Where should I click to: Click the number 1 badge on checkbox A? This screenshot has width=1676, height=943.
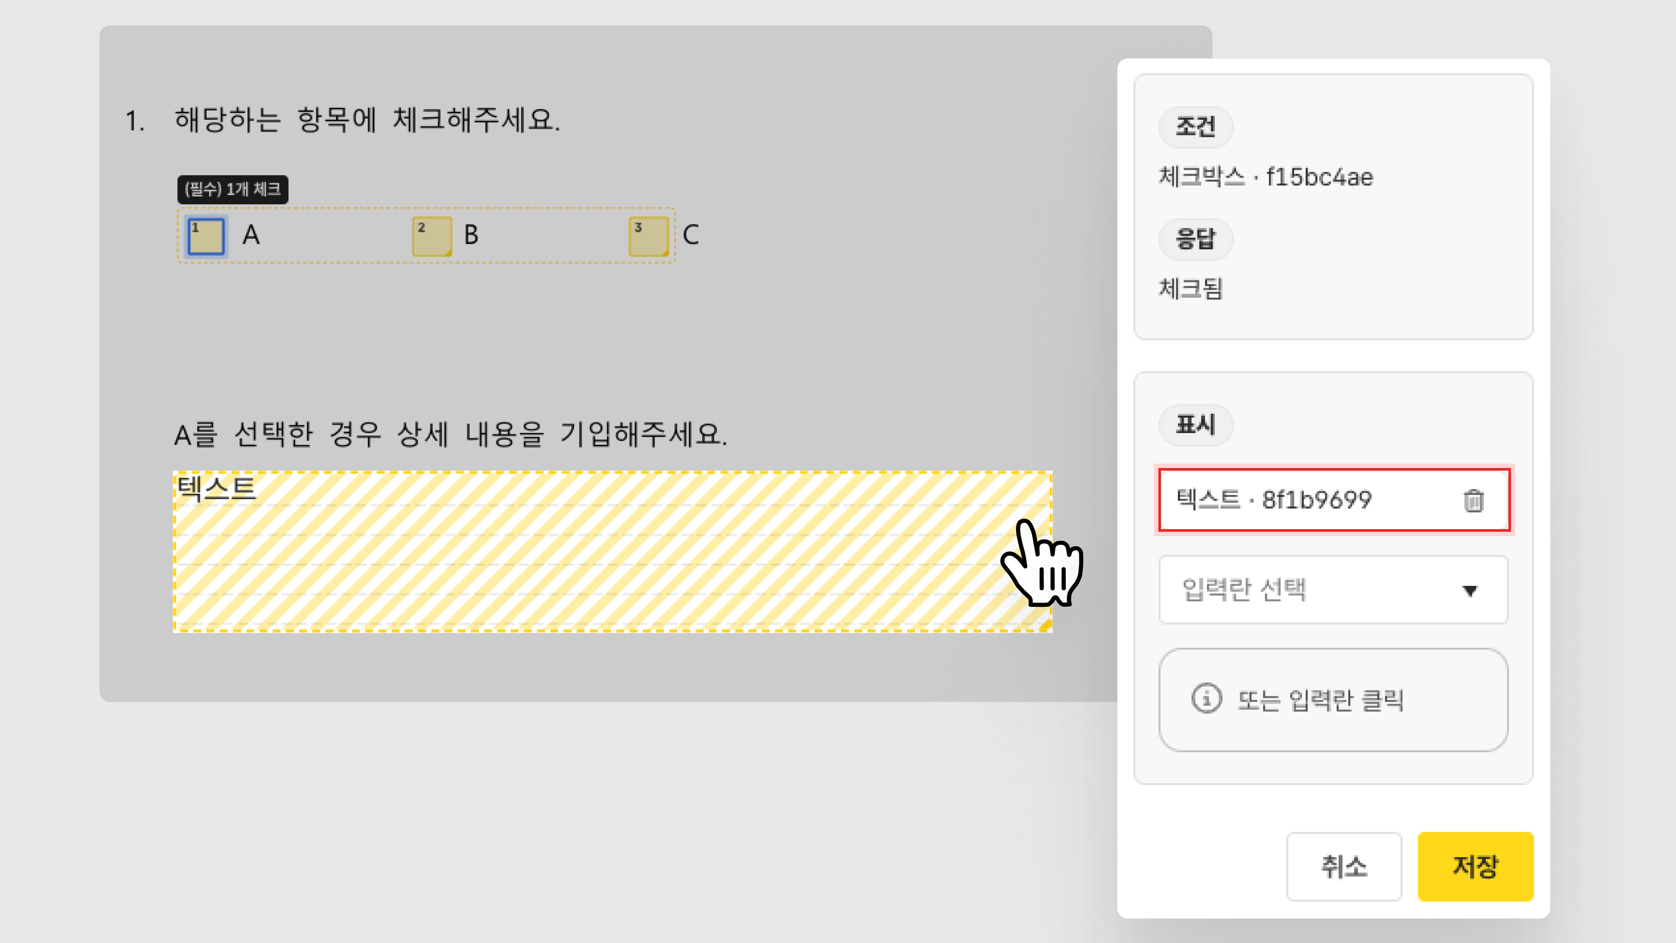[195, 227]
